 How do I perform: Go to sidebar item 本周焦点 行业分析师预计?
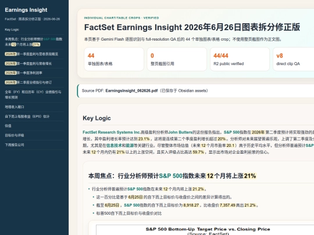click(x=34, y=42)
